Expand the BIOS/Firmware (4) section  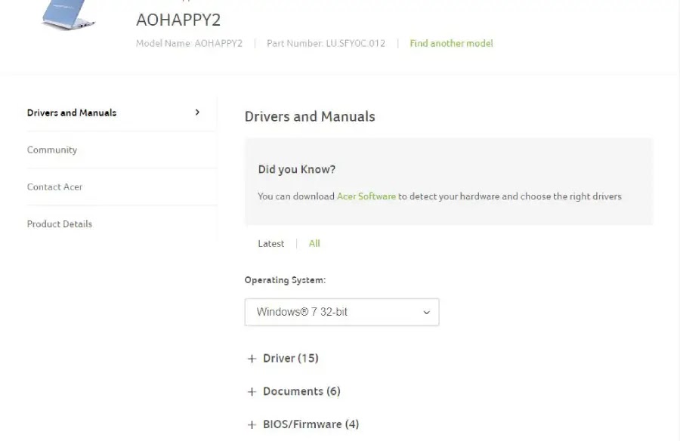[303, 424]
